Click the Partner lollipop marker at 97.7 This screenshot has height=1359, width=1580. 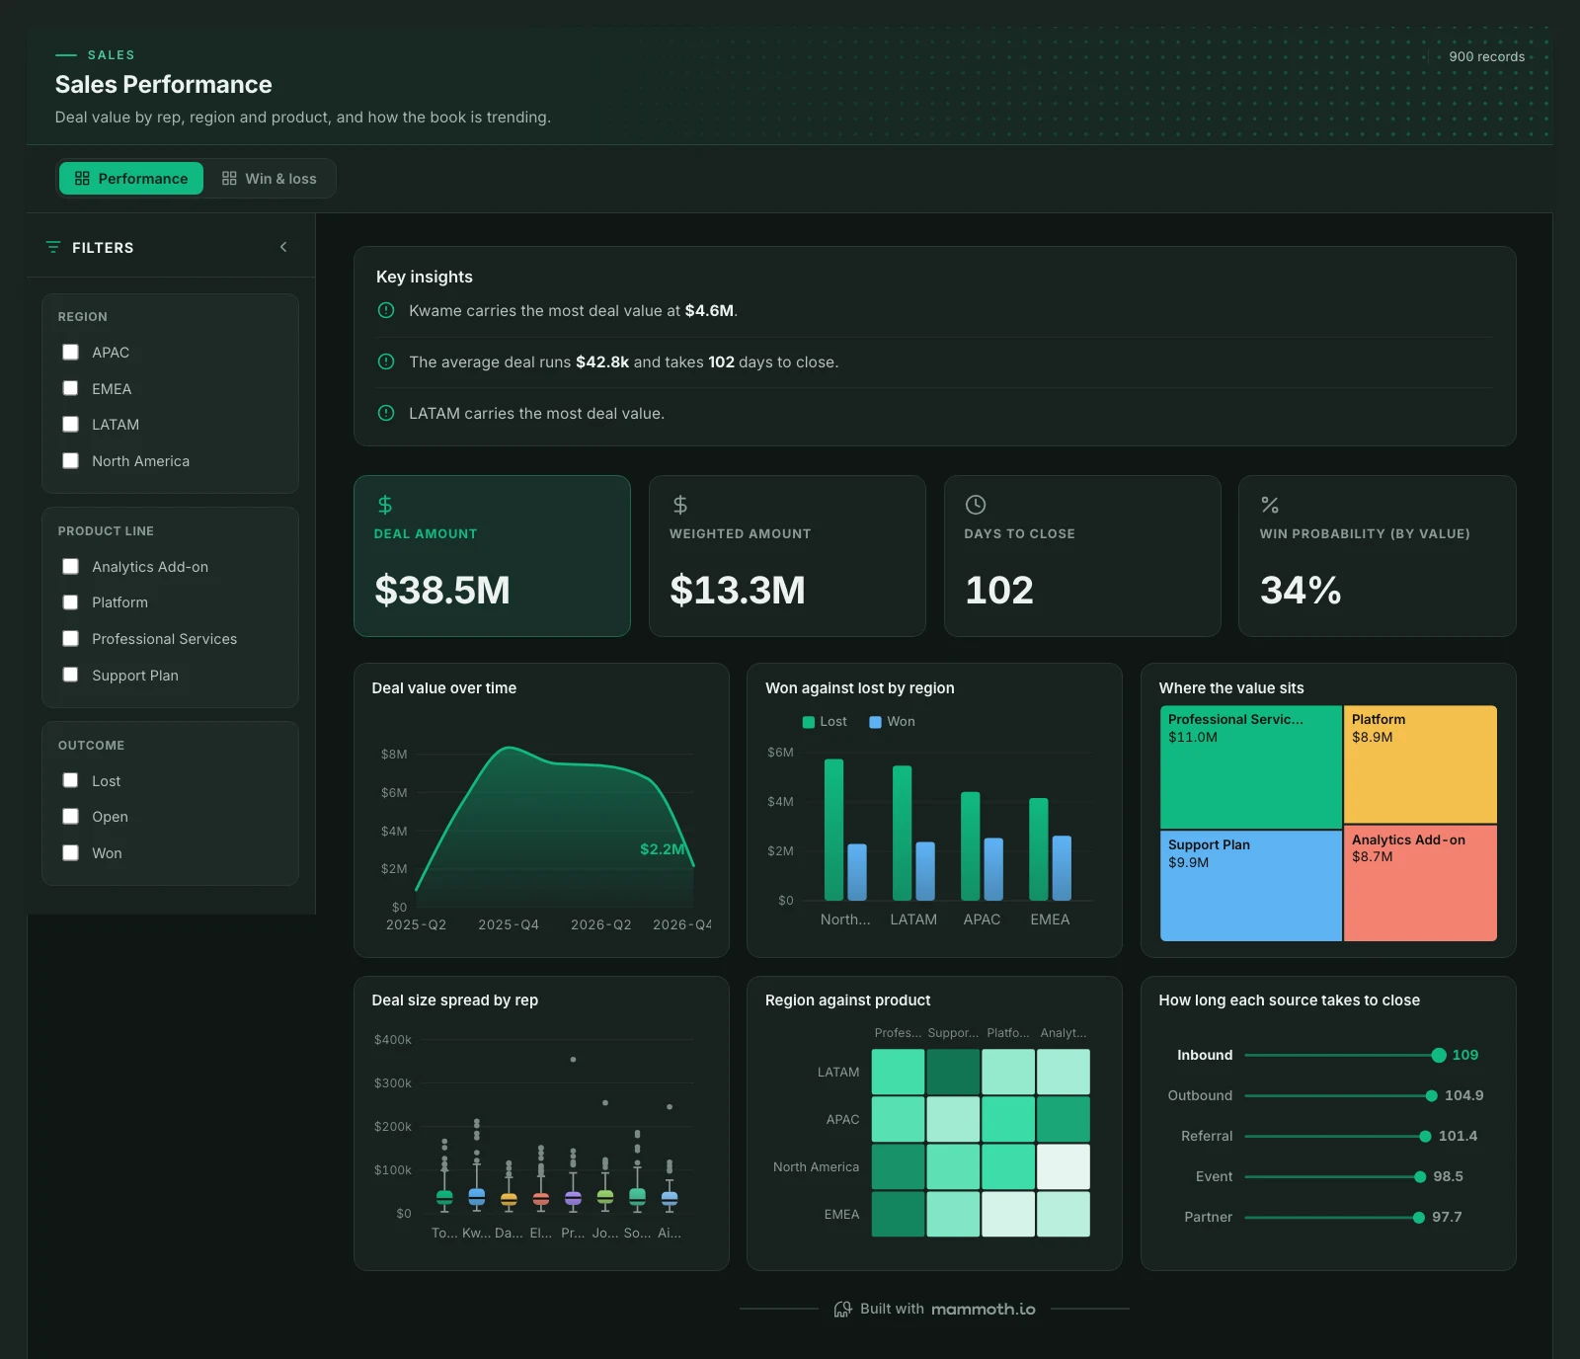[1419, 1217]
